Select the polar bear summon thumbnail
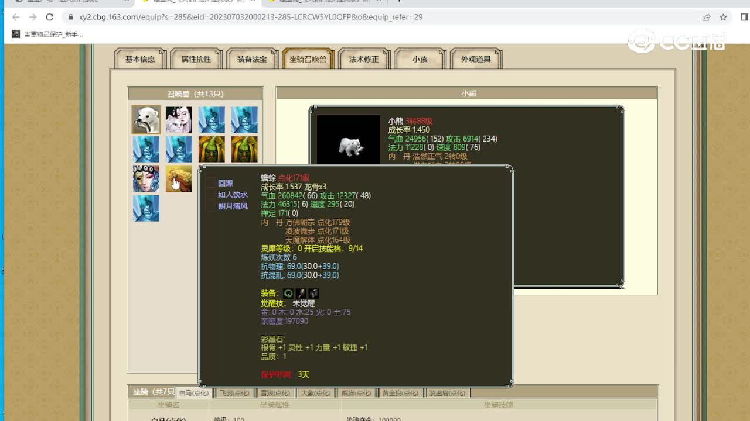Image resolution: width=750 pixels, height=421 pixels. tap(146, 119)
